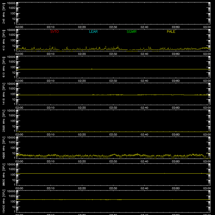Click the cyan LEAR station label

point(93,31)
